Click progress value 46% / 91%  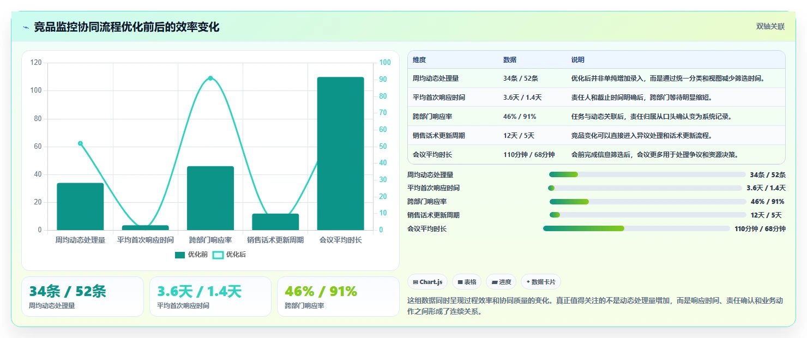pyautogui.click(x=768, y=202)
